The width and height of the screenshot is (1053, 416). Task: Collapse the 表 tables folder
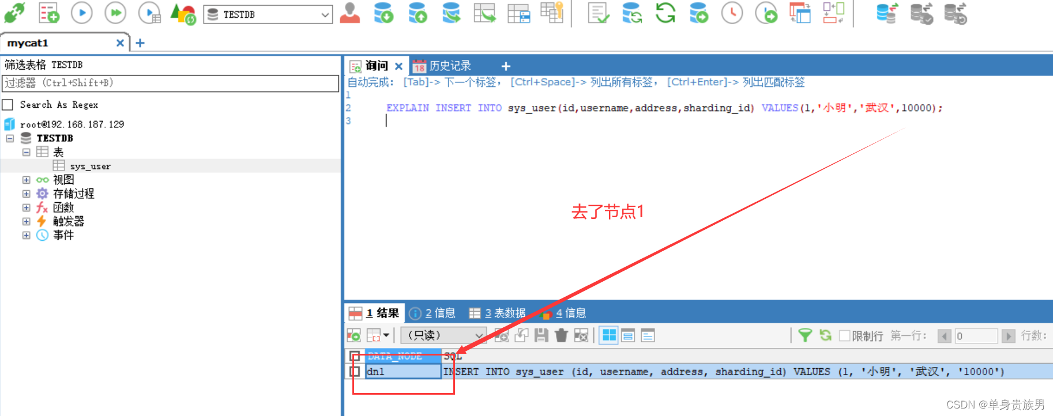click(26, 152)
